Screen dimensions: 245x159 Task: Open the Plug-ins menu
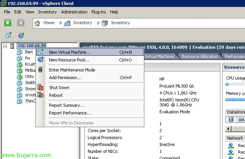[x=99, y=12]
